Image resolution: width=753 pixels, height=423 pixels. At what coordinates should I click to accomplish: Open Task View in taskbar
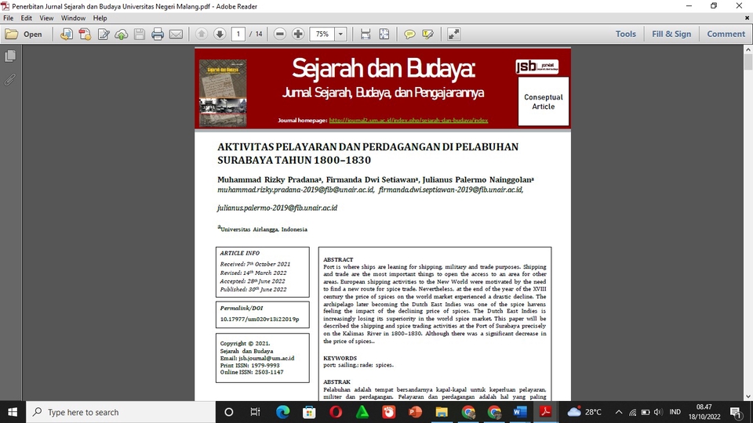pyautogui.click(x=255, y=412)
